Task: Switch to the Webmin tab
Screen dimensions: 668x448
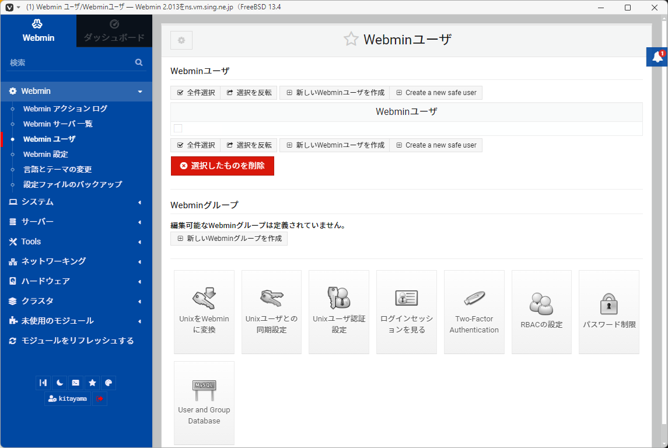Action: (39, 31)
